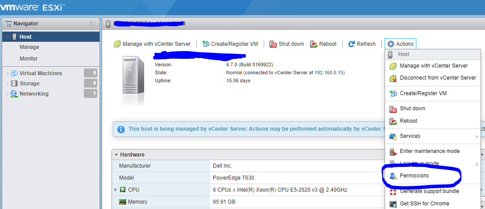The height and width of the screenshot is (209, 485).
Task: Open the 192.168.0.15 vCenter Server link
Action: 329,73
